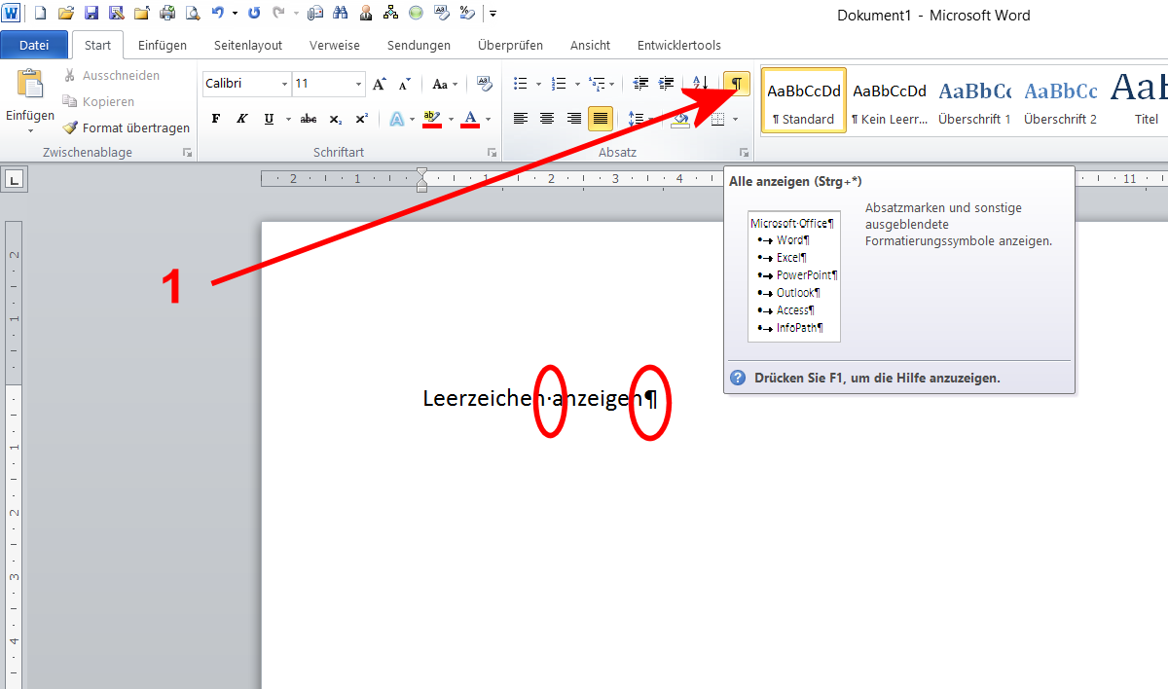The image size is (1168, 689).
Task: Apply paragraph shading with the paint bucket
Action: coord(681,119)
